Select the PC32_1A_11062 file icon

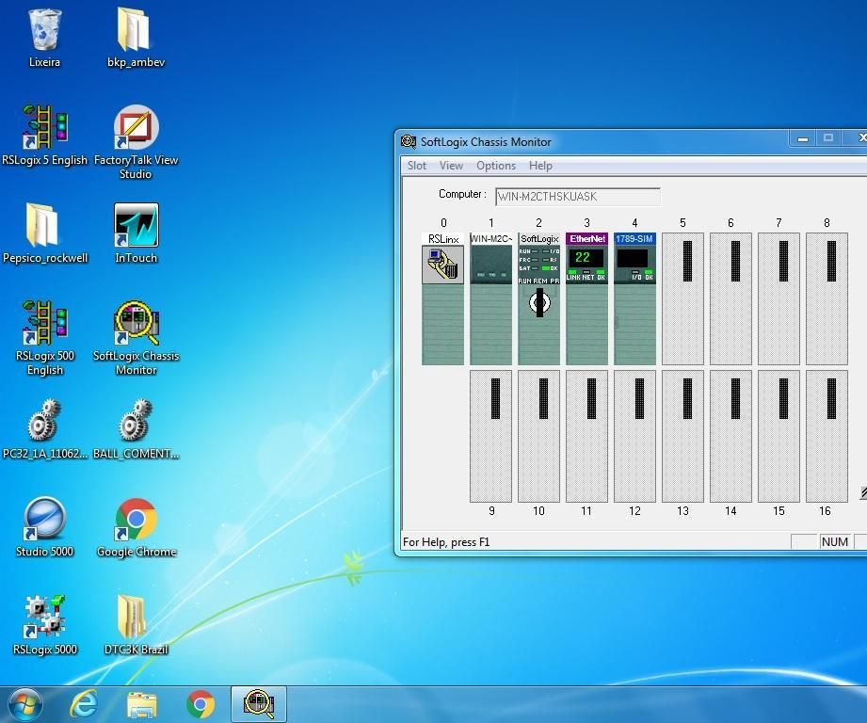click(x=44, y=429)
